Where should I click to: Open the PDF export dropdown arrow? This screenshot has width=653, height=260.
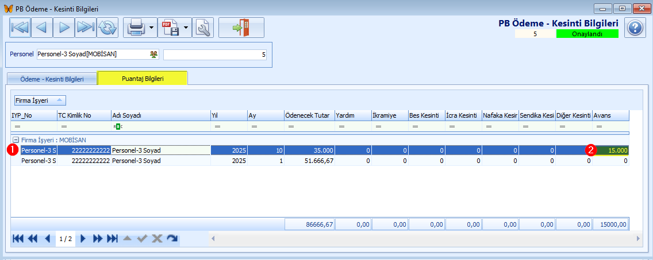tap(186, 27)
